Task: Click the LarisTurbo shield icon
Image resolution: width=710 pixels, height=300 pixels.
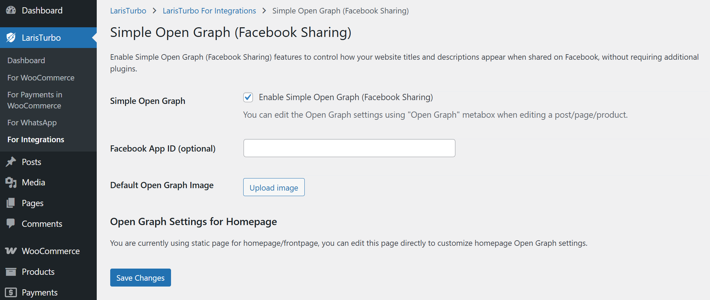Action: coord(11,38)
